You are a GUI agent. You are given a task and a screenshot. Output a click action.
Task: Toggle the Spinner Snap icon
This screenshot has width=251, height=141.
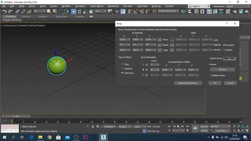[147, 11]
